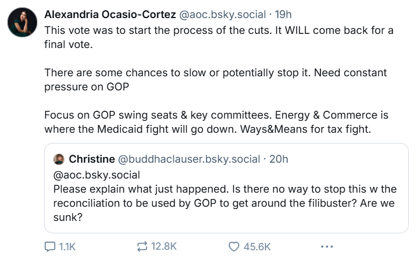The height and width of the screenshot is (261, 419).
Task: Click the paragraph about Energy & Commerce
Action: pyautogui.click(x=216, y=123)
